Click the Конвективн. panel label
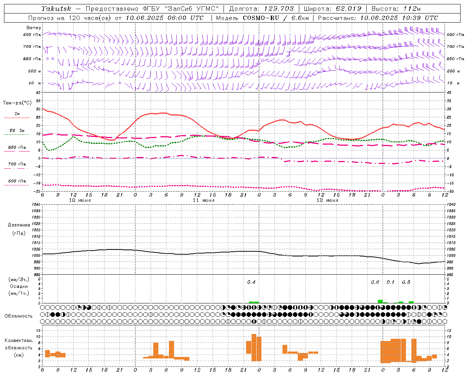 pyautogui.click(x=19, y=341)
